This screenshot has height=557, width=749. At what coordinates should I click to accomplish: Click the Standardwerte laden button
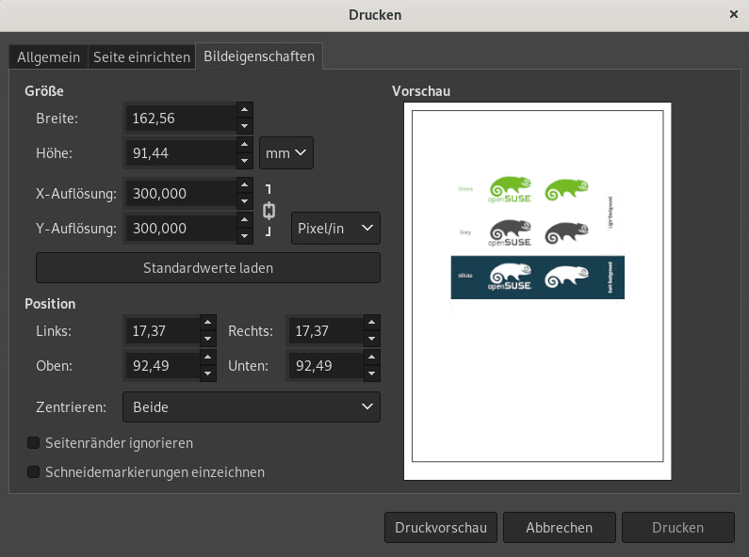coord(208,268)
